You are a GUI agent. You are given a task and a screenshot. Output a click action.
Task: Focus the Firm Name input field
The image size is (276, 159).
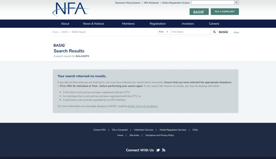click(191, 32)
